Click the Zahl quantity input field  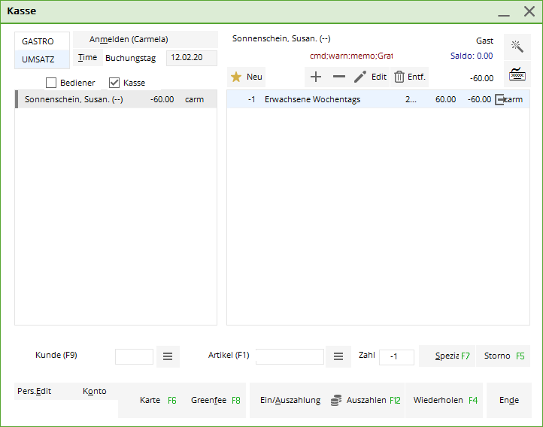coord(396,357)
